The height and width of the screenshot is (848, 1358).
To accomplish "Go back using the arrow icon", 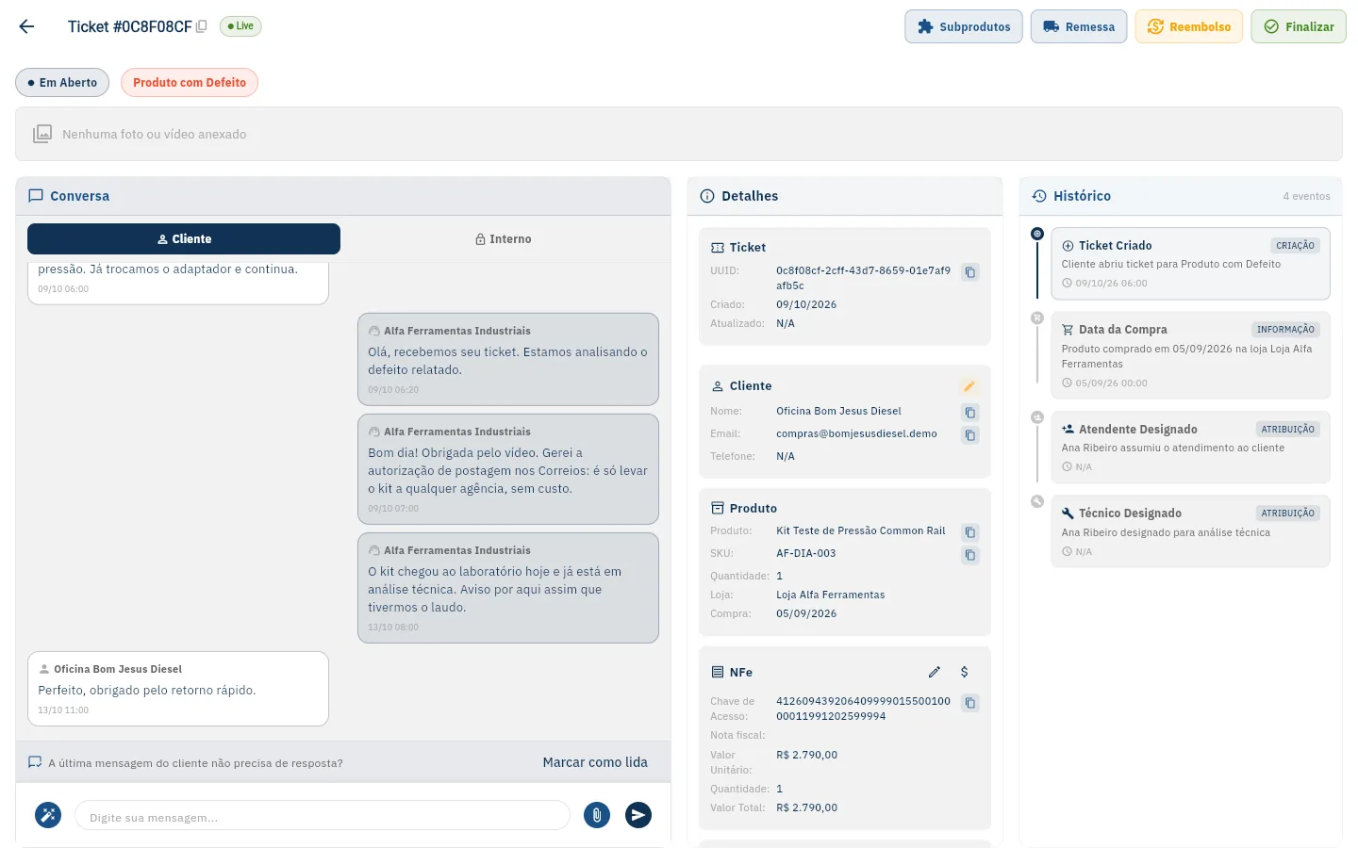I will coord(26,26).
